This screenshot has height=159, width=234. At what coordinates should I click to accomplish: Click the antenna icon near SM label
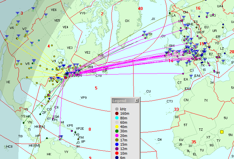(x=184, y=17)
